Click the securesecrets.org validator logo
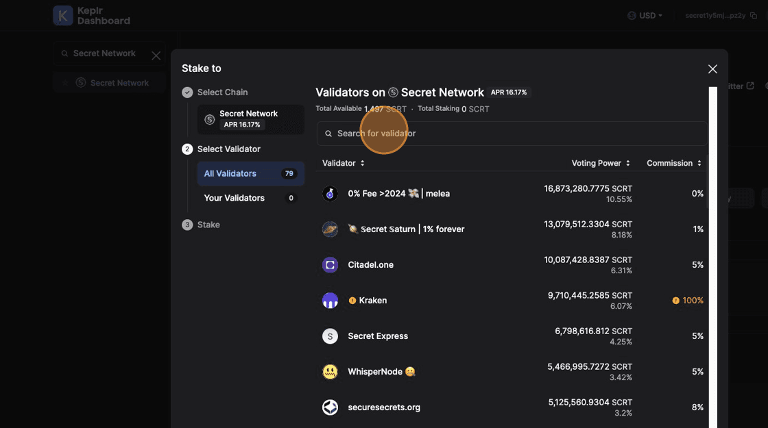The height and width of the screenshot is (428, 768). coord(330,407)
